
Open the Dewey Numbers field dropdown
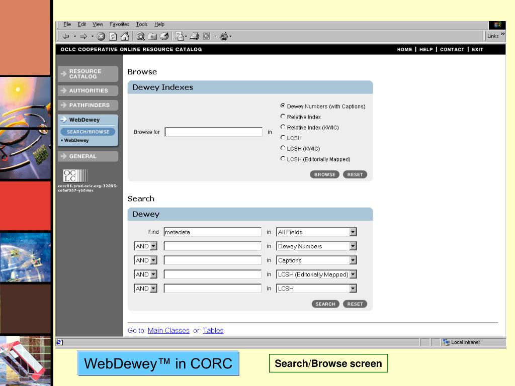tap(316, 246)
